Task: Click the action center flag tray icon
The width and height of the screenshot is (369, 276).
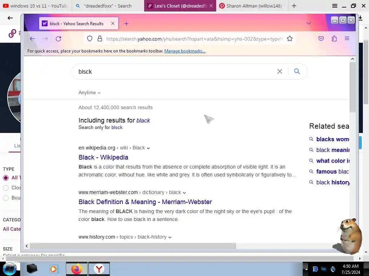Action: tap(315, 269)
